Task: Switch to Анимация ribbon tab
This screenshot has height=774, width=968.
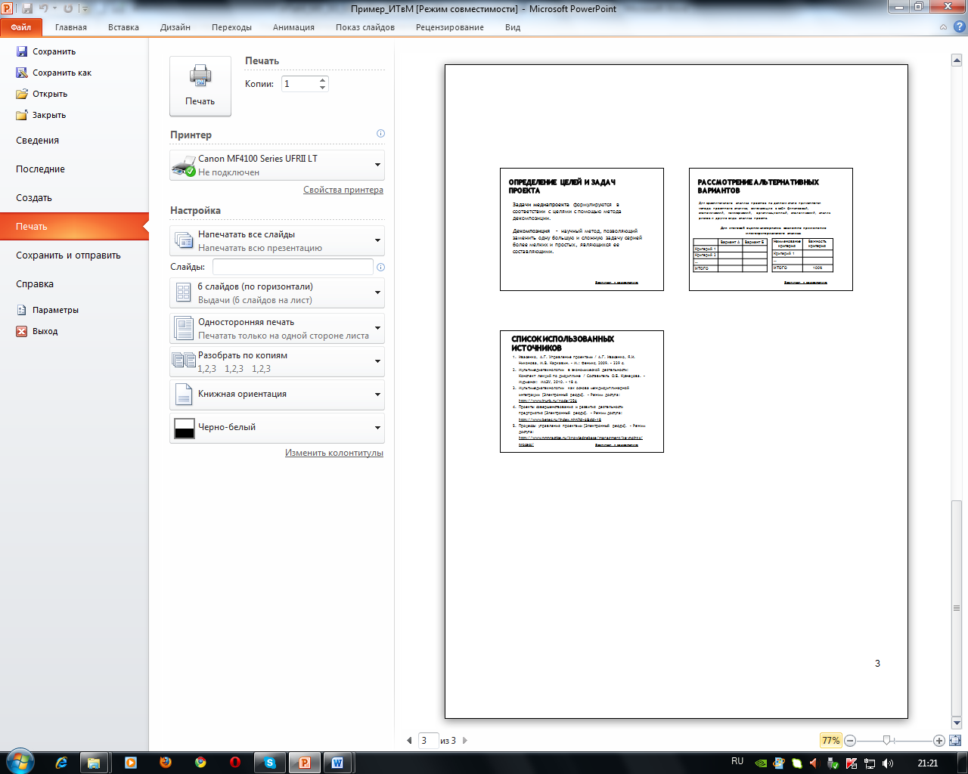Action: [293, 27]
